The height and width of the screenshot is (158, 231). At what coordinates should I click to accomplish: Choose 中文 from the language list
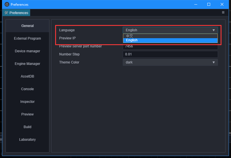170,36
